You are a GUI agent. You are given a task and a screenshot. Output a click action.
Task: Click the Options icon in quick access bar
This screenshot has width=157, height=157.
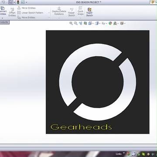pyautogui.click(x=23, y=2)
